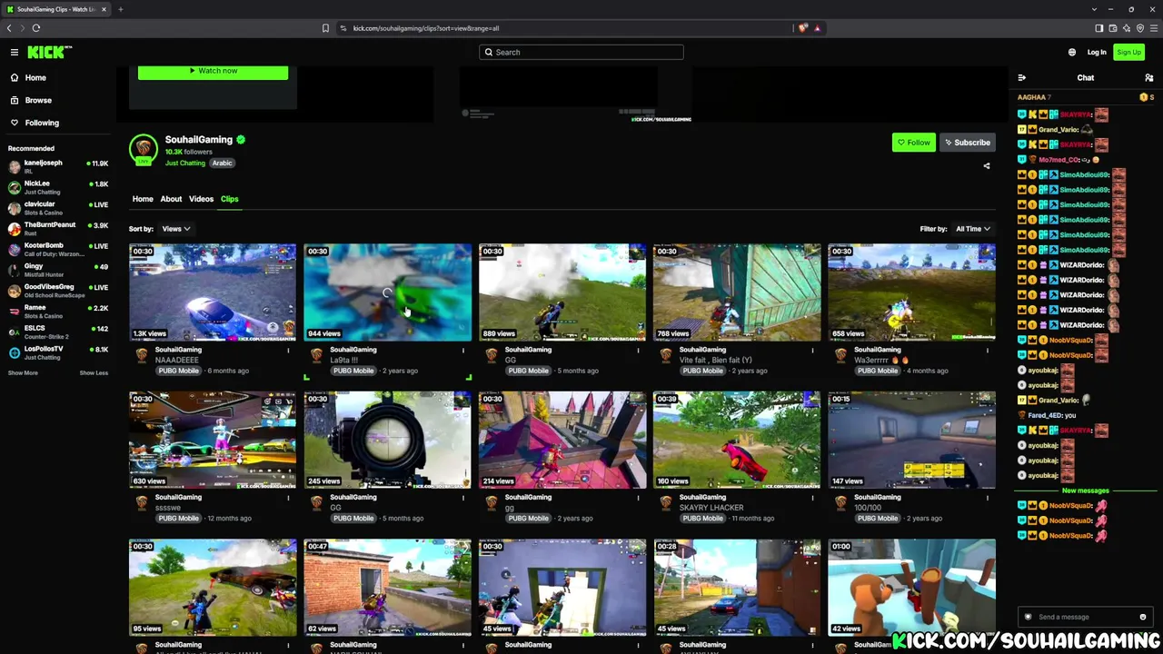Open the browser main menu

click(x=1154, y=28)
